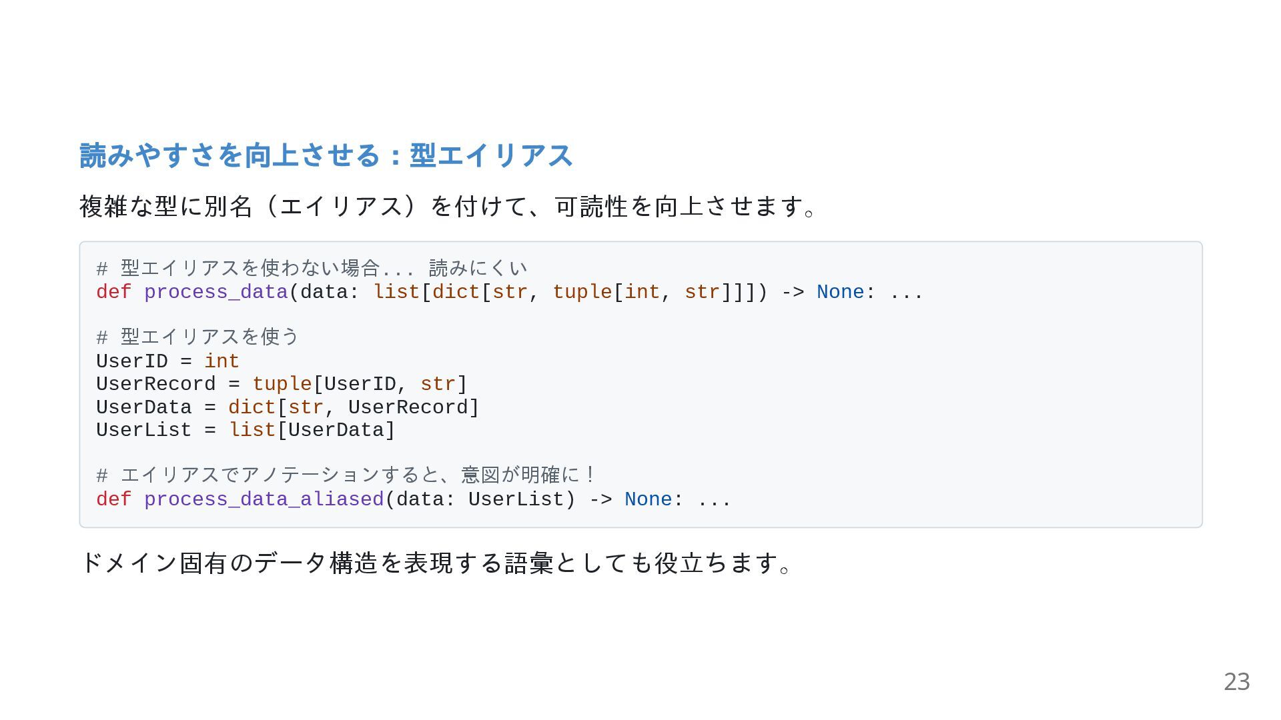Click the list[dict[ type in first function
The width and height of the screenshot is (1281, 720).
432,292
